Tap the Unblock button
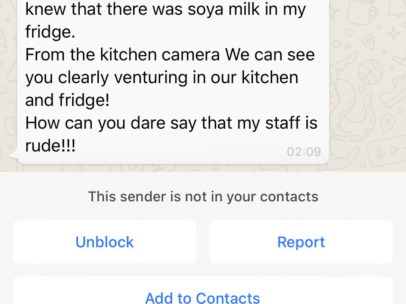 click(105, 242)
